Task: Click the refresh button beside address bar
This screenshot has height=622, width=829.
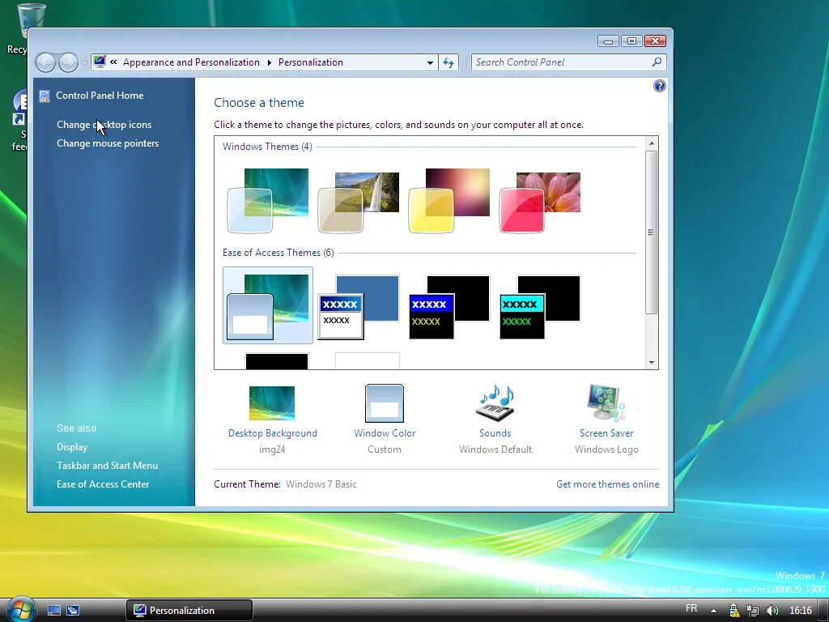Action: [449, 62]
